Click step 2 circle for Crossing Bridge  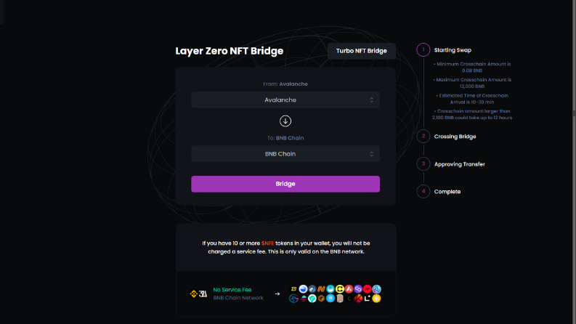click(423, 137)
